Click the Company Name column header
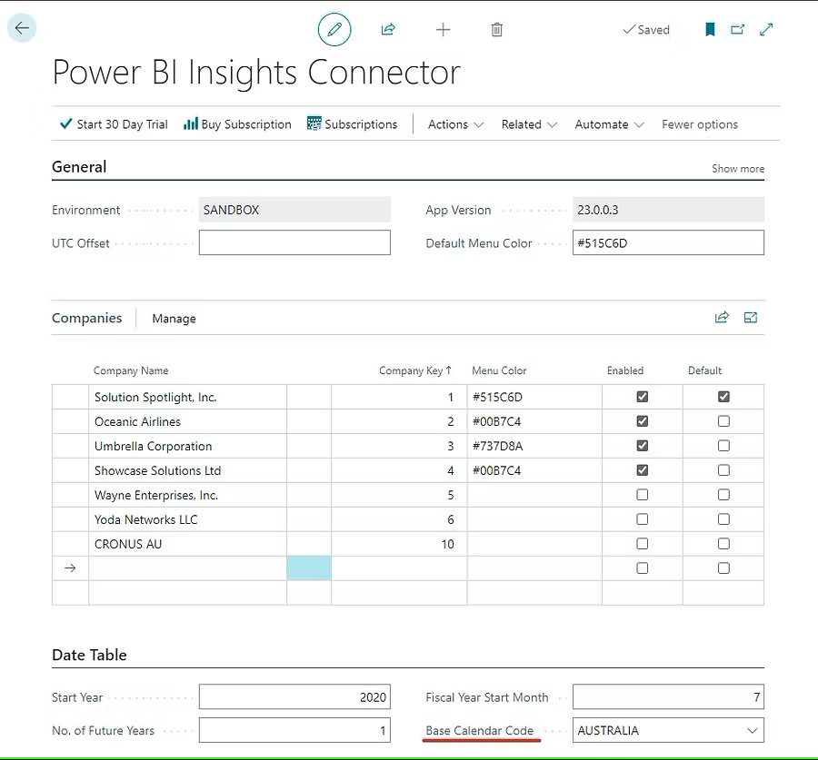This screenshot has height=760, width=818. pos(131,370)
